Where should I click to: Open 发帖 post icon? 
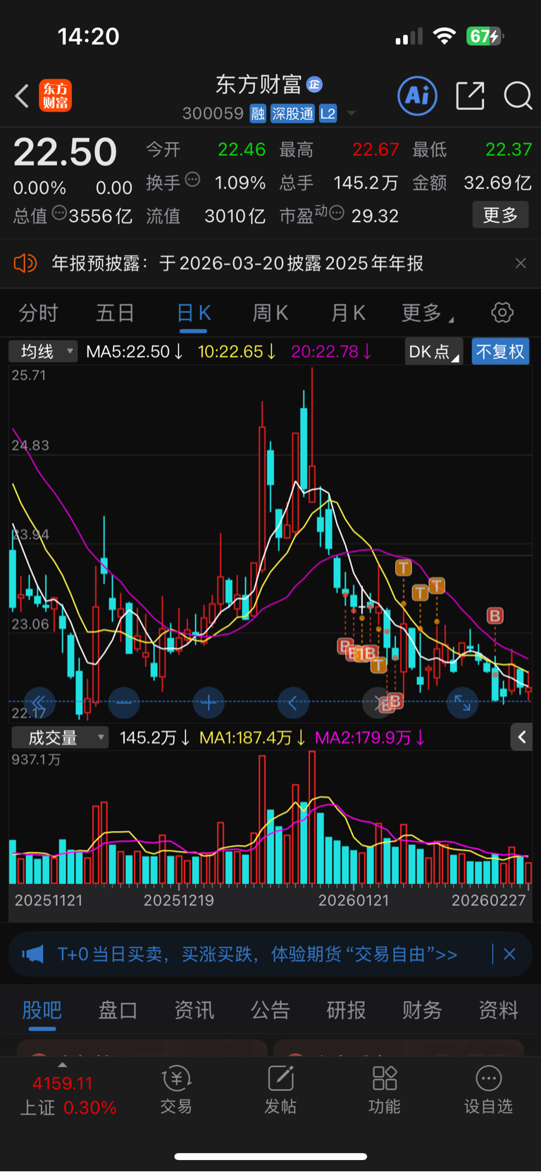point(280,1090)
